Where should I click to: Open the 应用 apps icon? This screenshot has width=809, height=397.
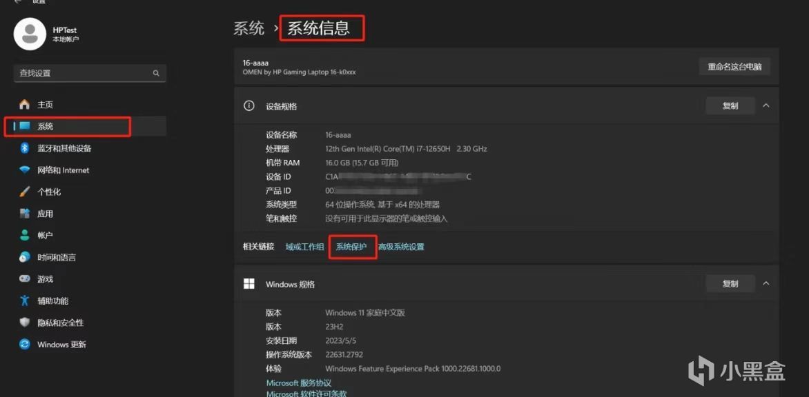tap(24, 213)
